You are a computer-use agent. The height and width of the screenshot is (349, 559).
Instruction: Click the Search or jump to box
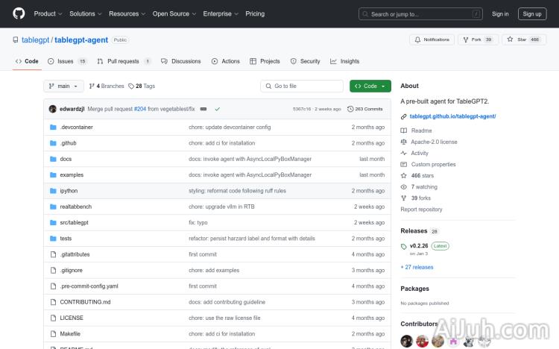421,13
